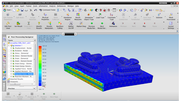This screenshot has height=106, width=181.
Task: Click the Command Finder button
Action: tap(47, 10)
